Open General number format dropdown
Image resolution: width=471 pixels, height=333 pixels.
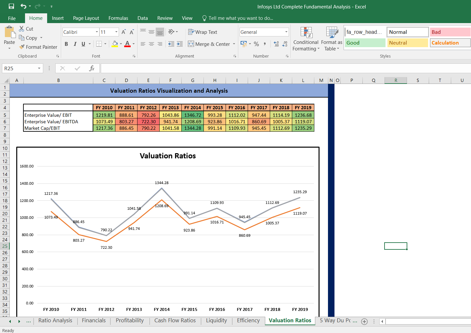click(x=286, y=32)
